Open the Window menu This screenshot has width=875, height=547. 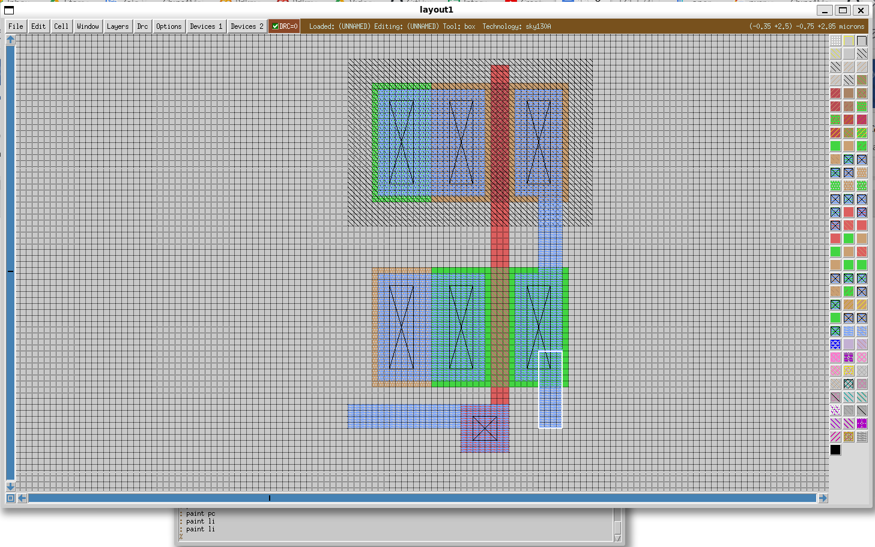[x=88, y=26]
